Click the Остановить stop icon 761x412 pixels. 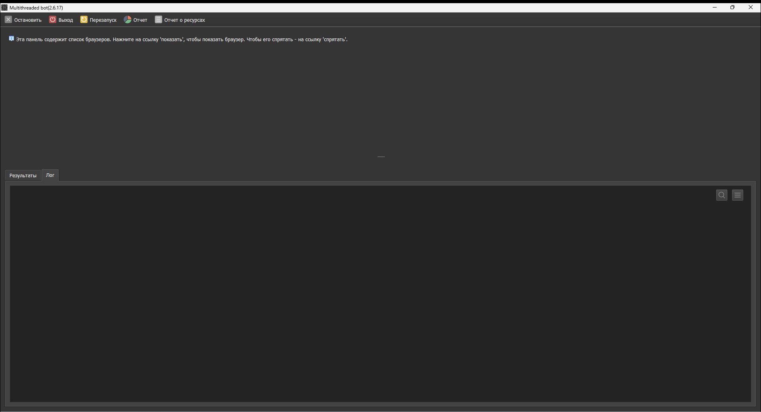point(8,20)
